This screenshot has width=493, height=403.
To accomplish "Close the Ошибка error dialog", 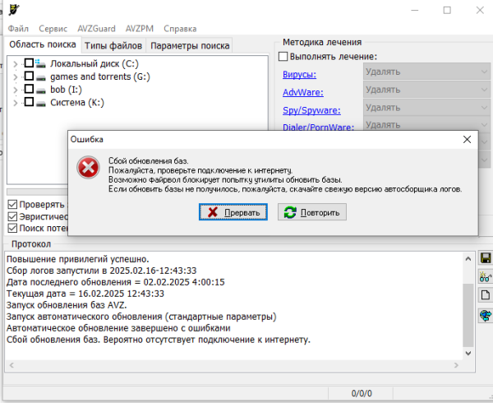I will (x=467, y=140).
